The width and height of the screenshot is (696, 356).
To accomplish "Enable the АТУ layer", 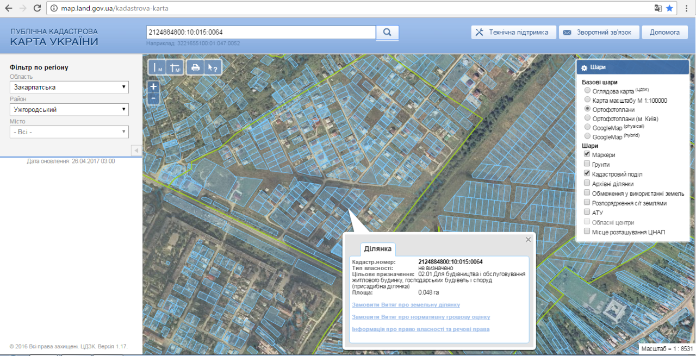I will [587, 212].
